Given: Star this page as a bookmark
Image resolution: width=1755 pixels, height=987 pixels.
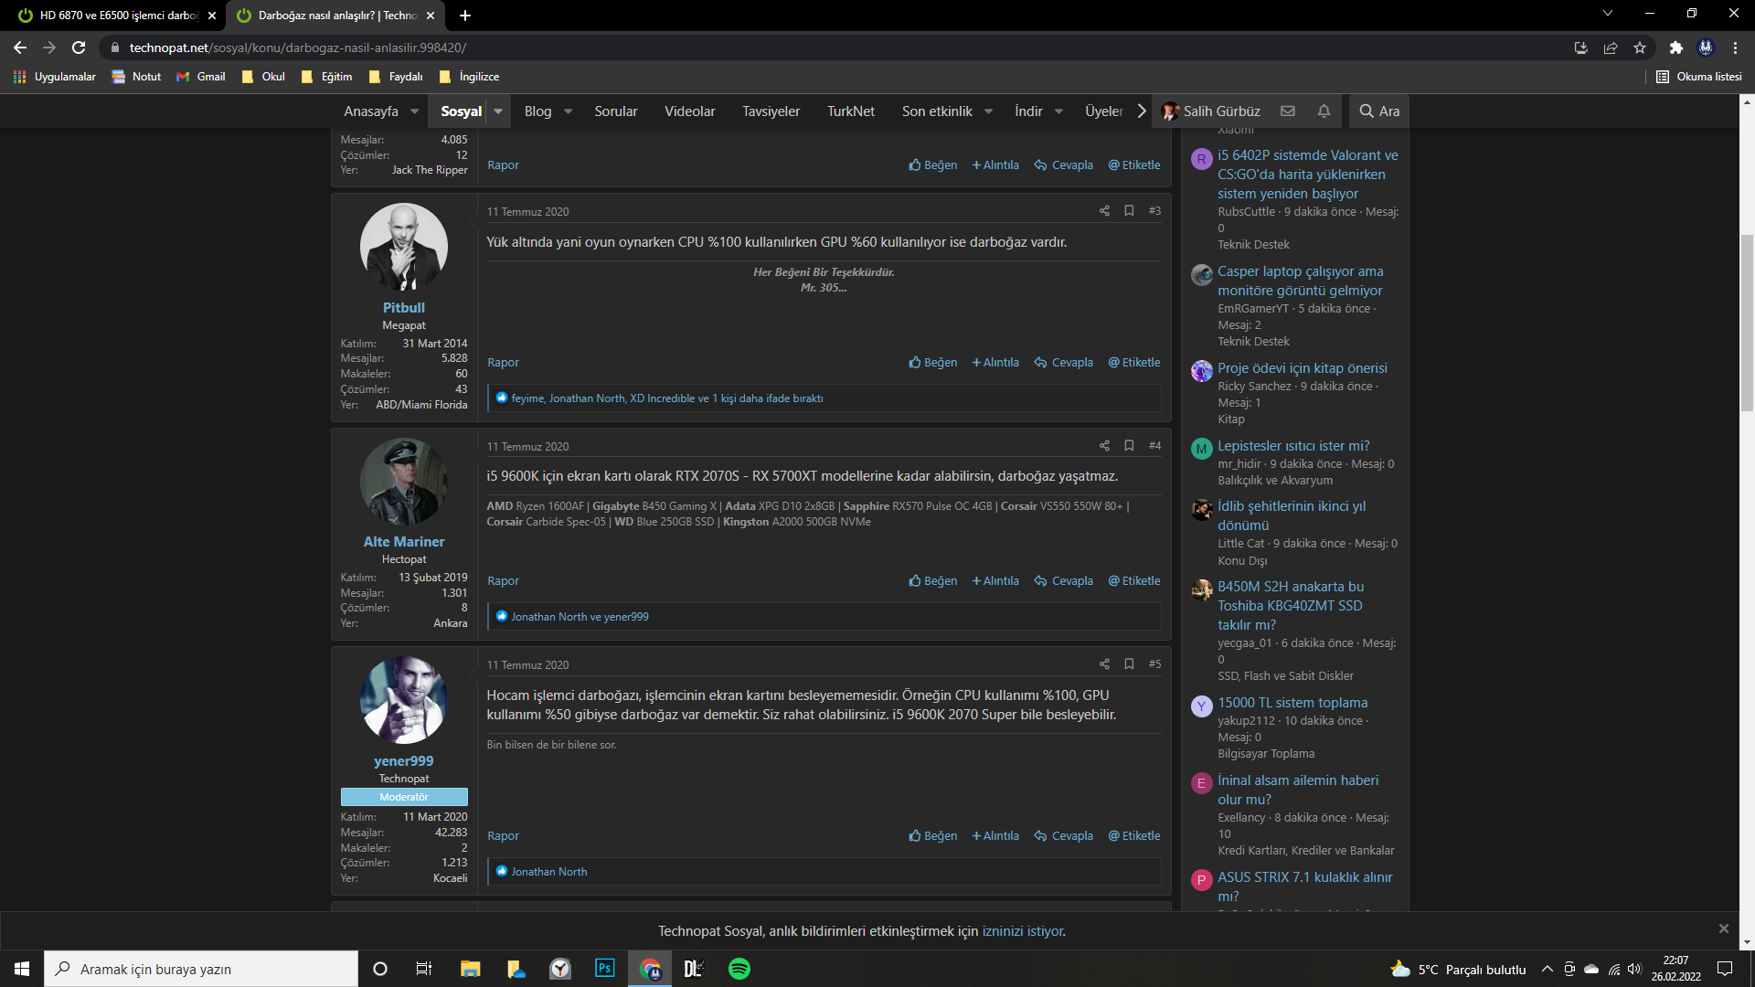Looking at the screenshot, I should click(x=1640, y=48).
